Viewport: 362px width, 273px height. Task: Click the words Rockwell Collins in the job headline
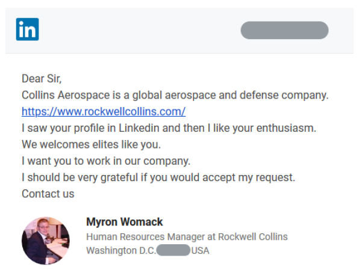click(x=253, y=237)
